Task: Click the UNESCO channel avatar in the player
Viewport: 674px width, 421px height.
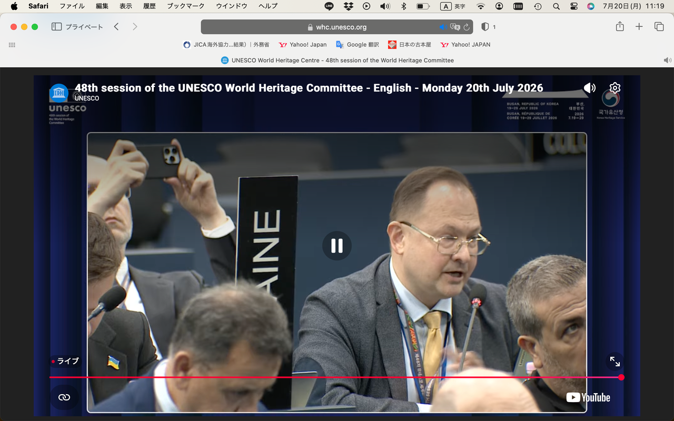Action: coord(59,93)
